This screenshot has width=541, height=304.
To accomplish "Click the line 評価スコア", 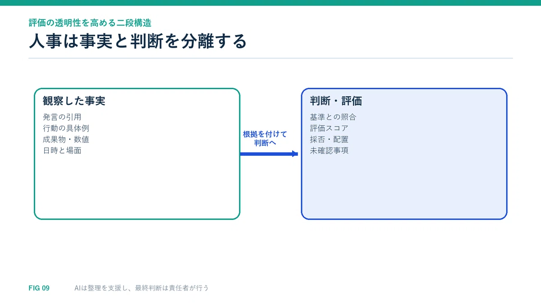I will click(x=329, y=128).
